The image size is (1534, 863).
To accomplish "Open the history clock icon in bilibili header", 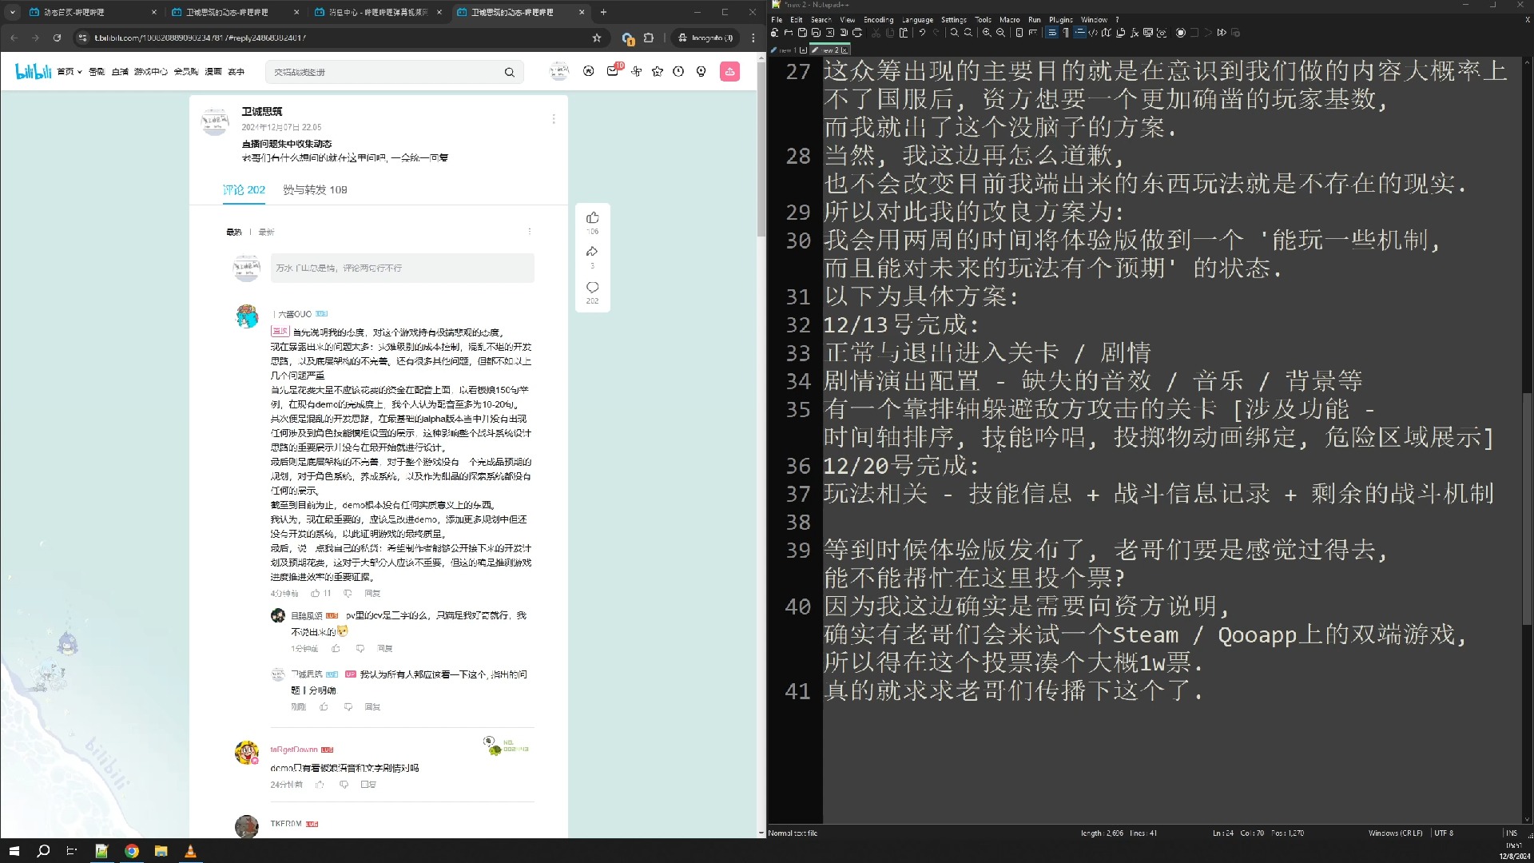I will click(x=678, y=71).
